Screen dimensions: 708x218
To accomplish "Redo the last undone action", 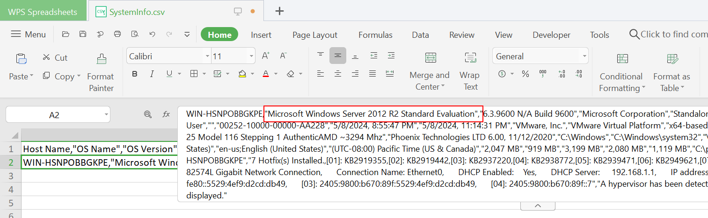I will coord(169,34).
